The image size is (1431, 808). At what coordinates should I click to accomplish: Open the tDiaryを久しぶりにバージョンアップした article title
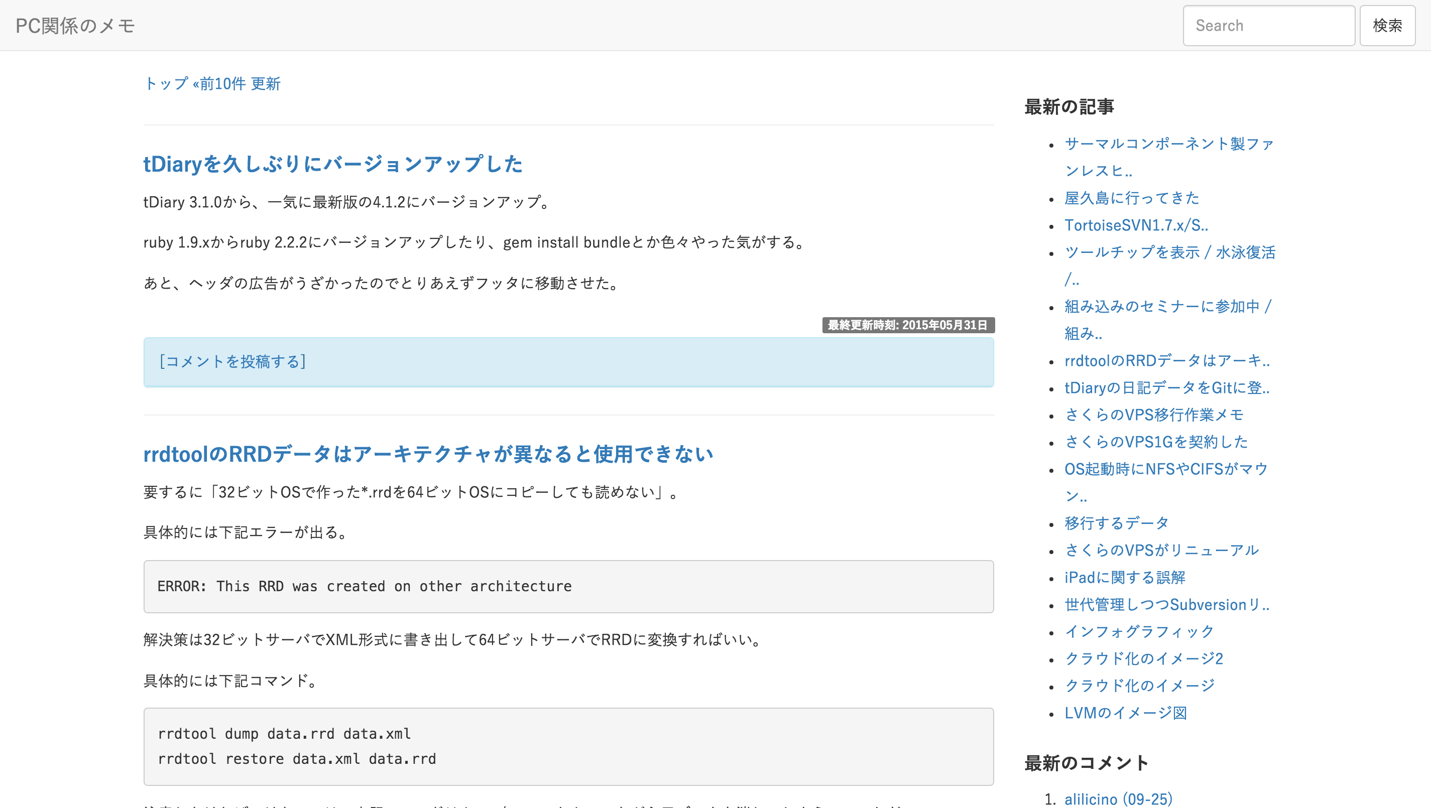333,164
